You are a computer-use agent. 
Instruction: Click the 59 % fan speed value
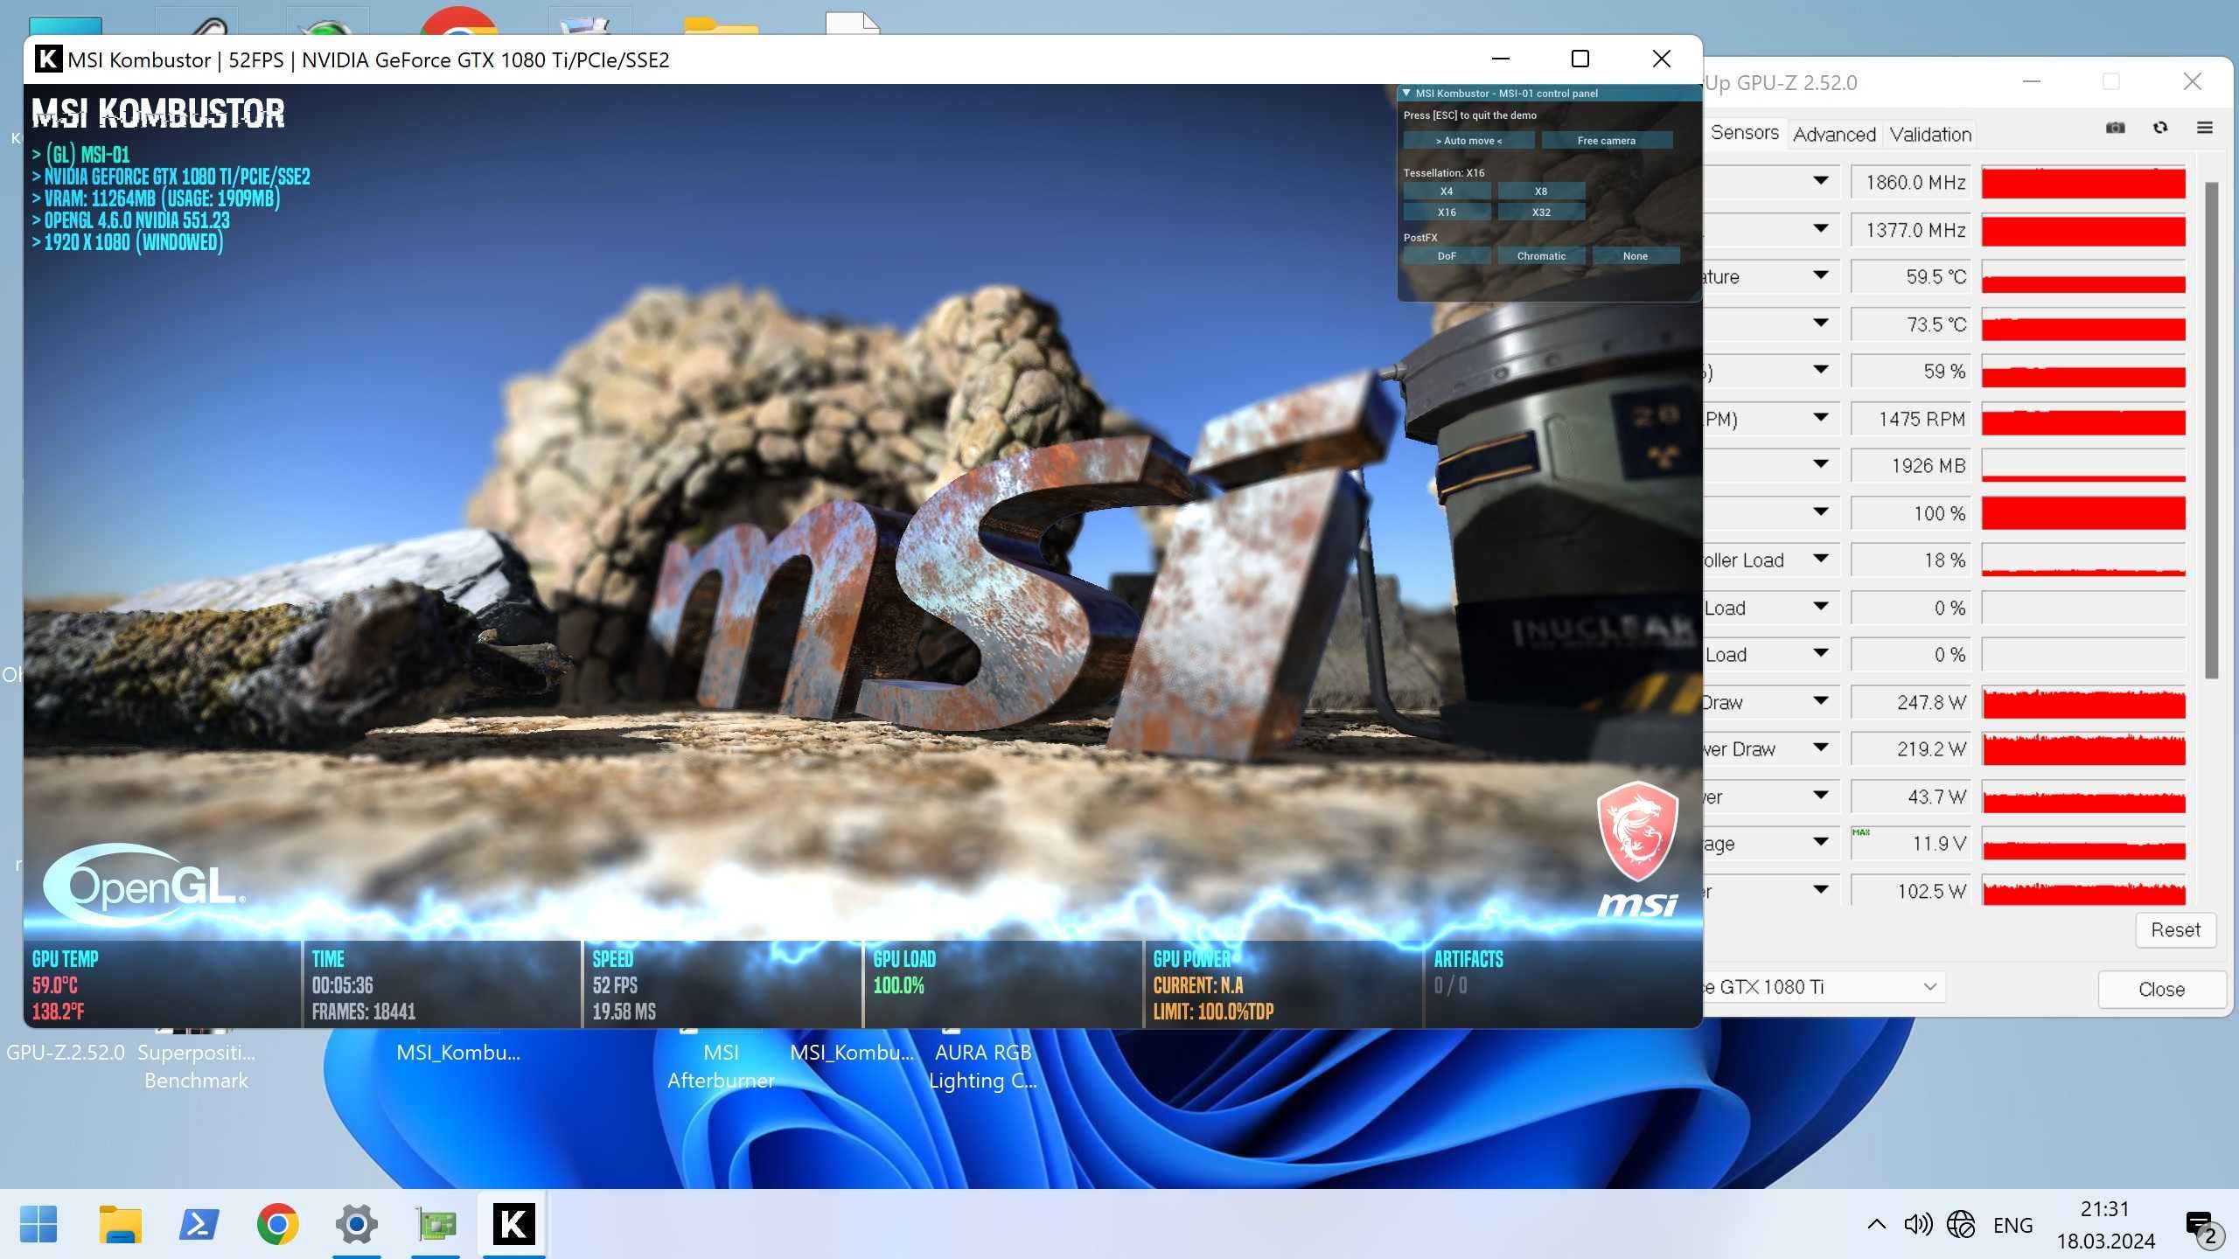[x=1911, y=372]
